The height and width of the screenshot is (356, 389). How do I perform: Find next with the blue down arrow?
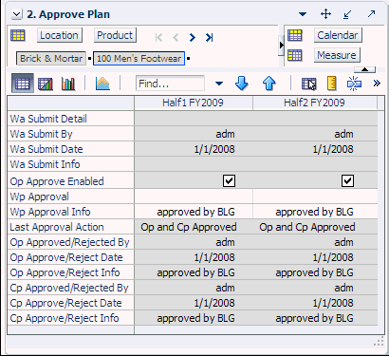[x=242, y=84]
